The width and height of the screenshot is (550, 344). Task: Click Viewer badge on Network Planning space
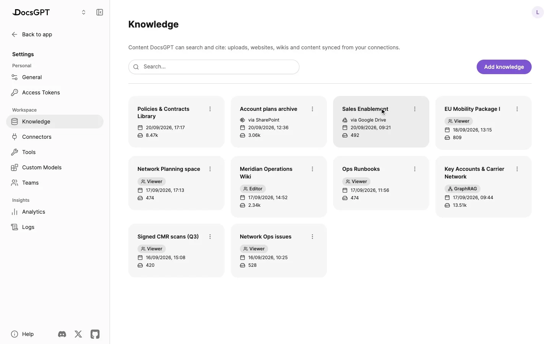[x=152, y=182]
